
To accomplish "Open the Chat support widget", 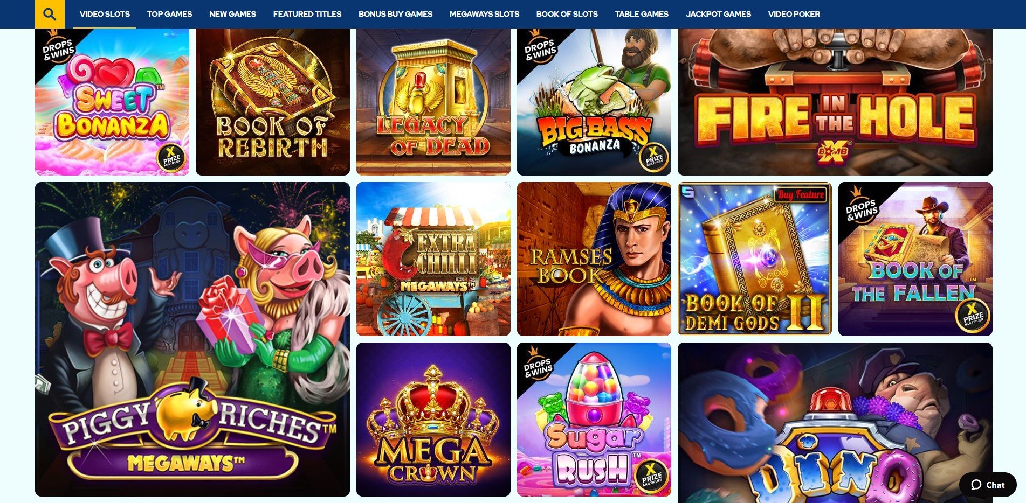I will (988, 485).
